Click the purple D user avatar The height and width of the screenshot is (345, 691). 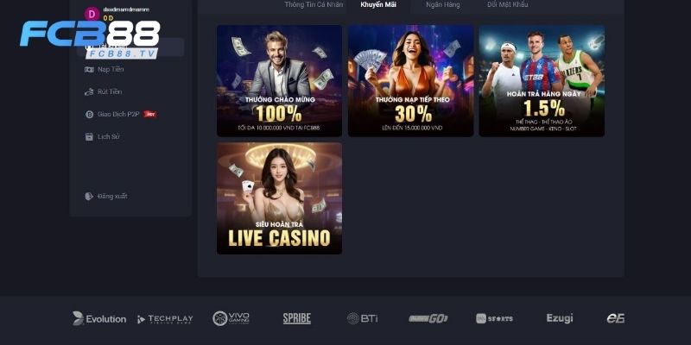pos(92,14)
